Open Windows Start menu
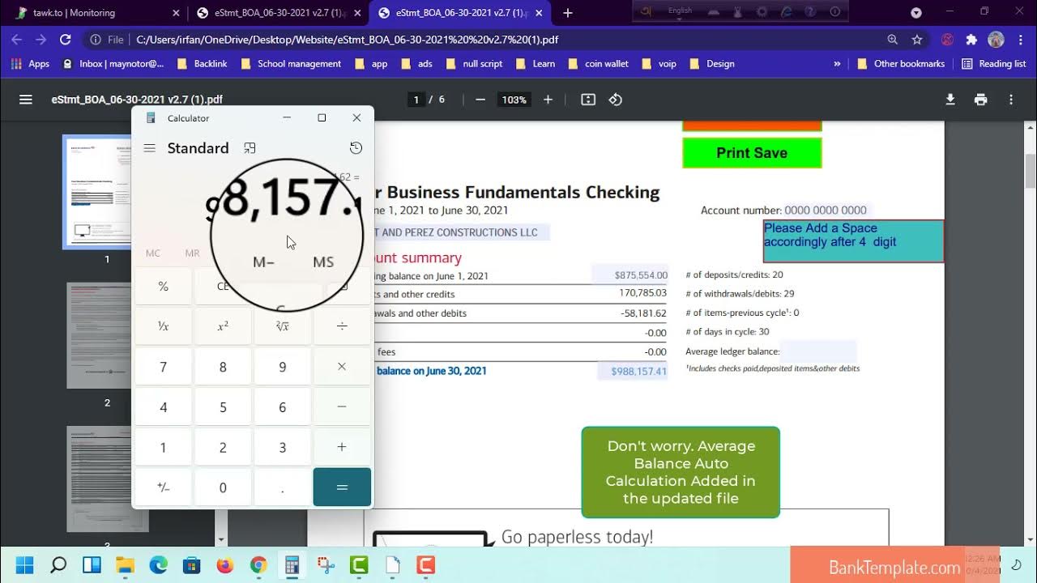Viewport: 1037px width, 583px height. pyautogui.click(x=24, y=564)
